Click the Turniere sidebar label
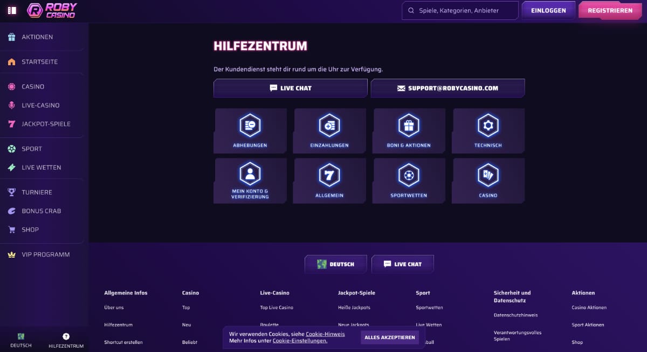This screenshot has width=647, height=352. (37, 192)
